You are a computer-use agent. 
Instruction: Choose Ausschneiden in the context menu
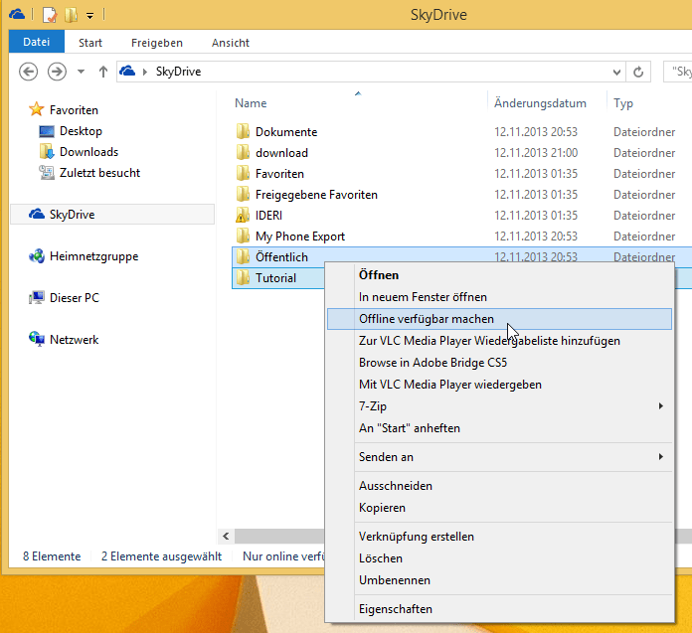pos(499,486)
